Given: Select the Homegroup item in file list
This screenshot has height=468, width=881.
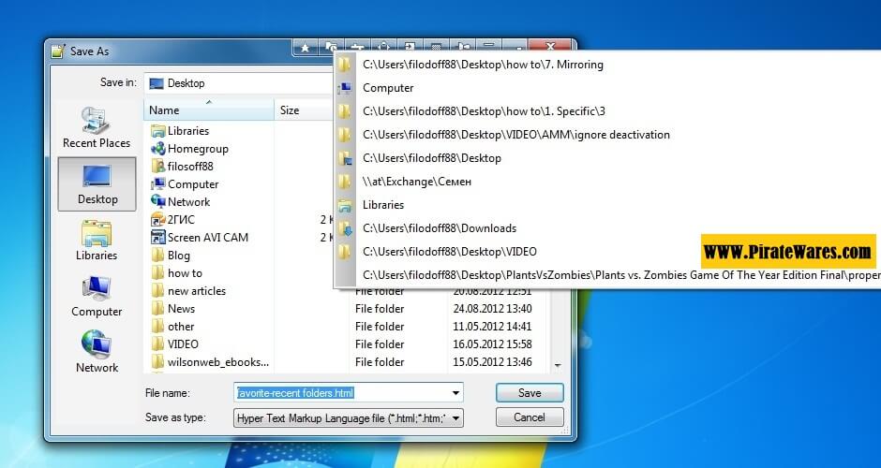Looking at the screenshot, I should [197, 149].
